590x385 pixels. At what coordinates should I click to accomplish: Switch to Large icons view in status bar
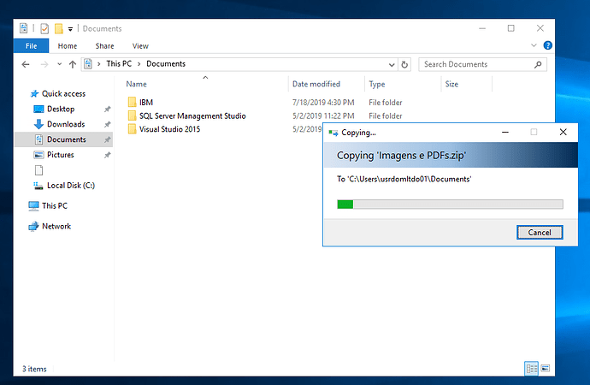click(x=546, y=369)
